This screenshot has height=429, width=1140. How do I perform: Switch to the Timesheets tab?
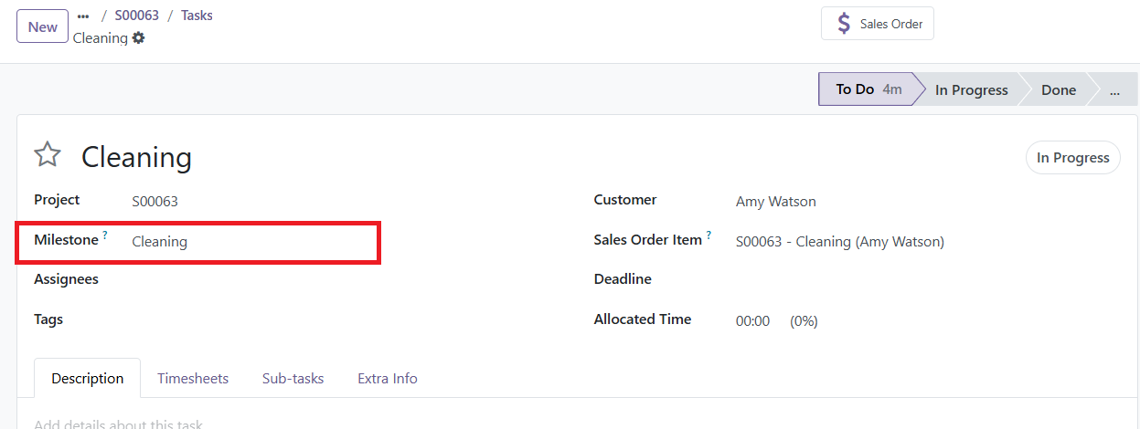pos(193,378)
